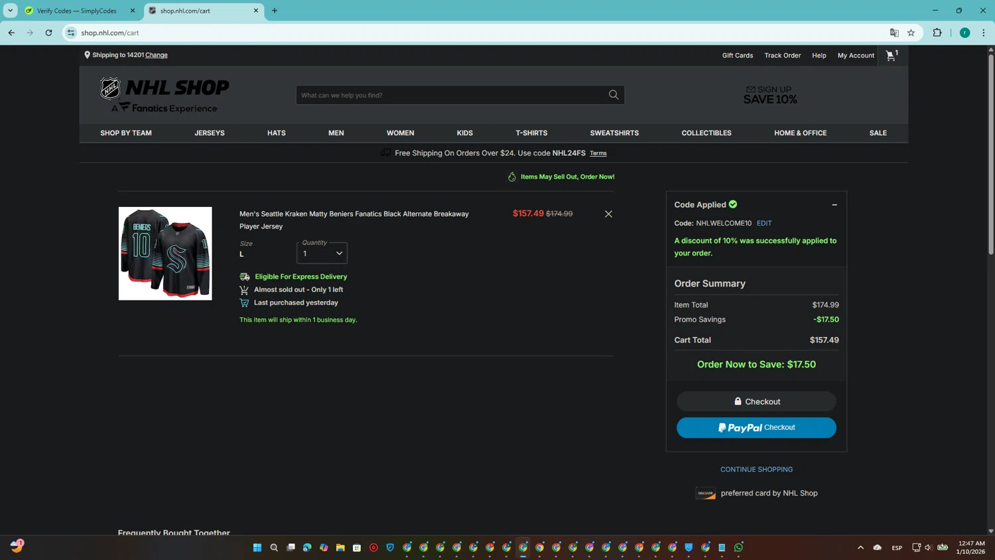Open taskbar clock and date
Image resolution: width=995 pixels, height=560 pixels.
point(971,547)
